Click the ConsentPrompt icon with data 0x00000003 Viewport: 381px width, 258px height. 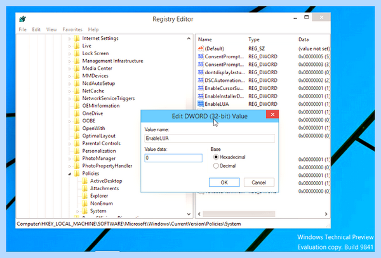click(x=201, y=65)
